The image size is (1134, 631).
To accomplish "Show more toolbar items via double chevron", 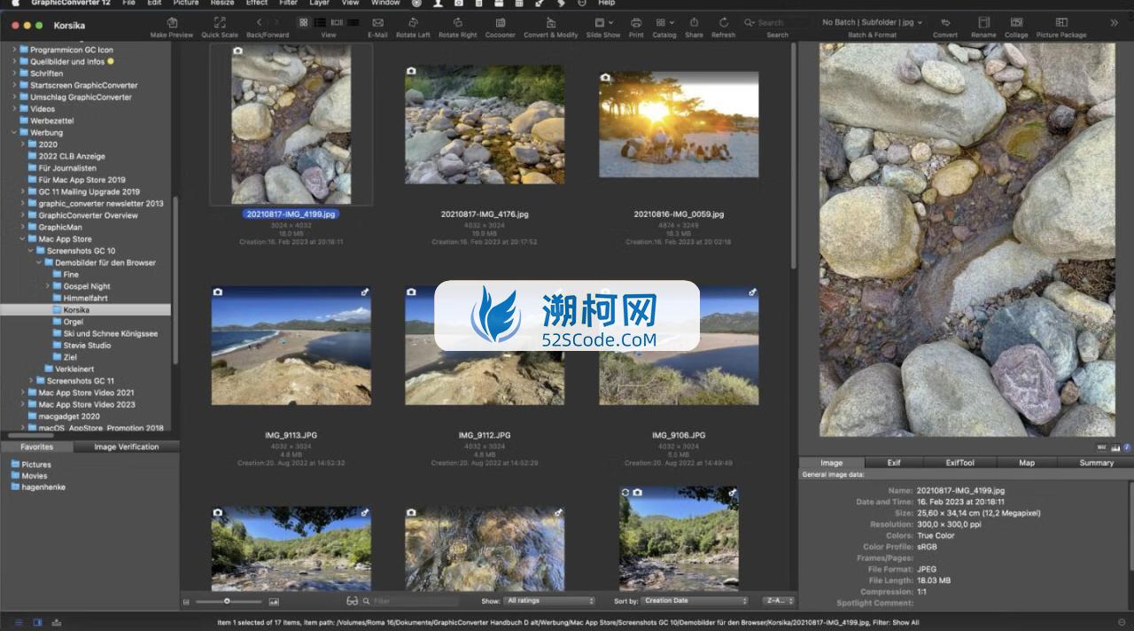I will click(1115, 22).
